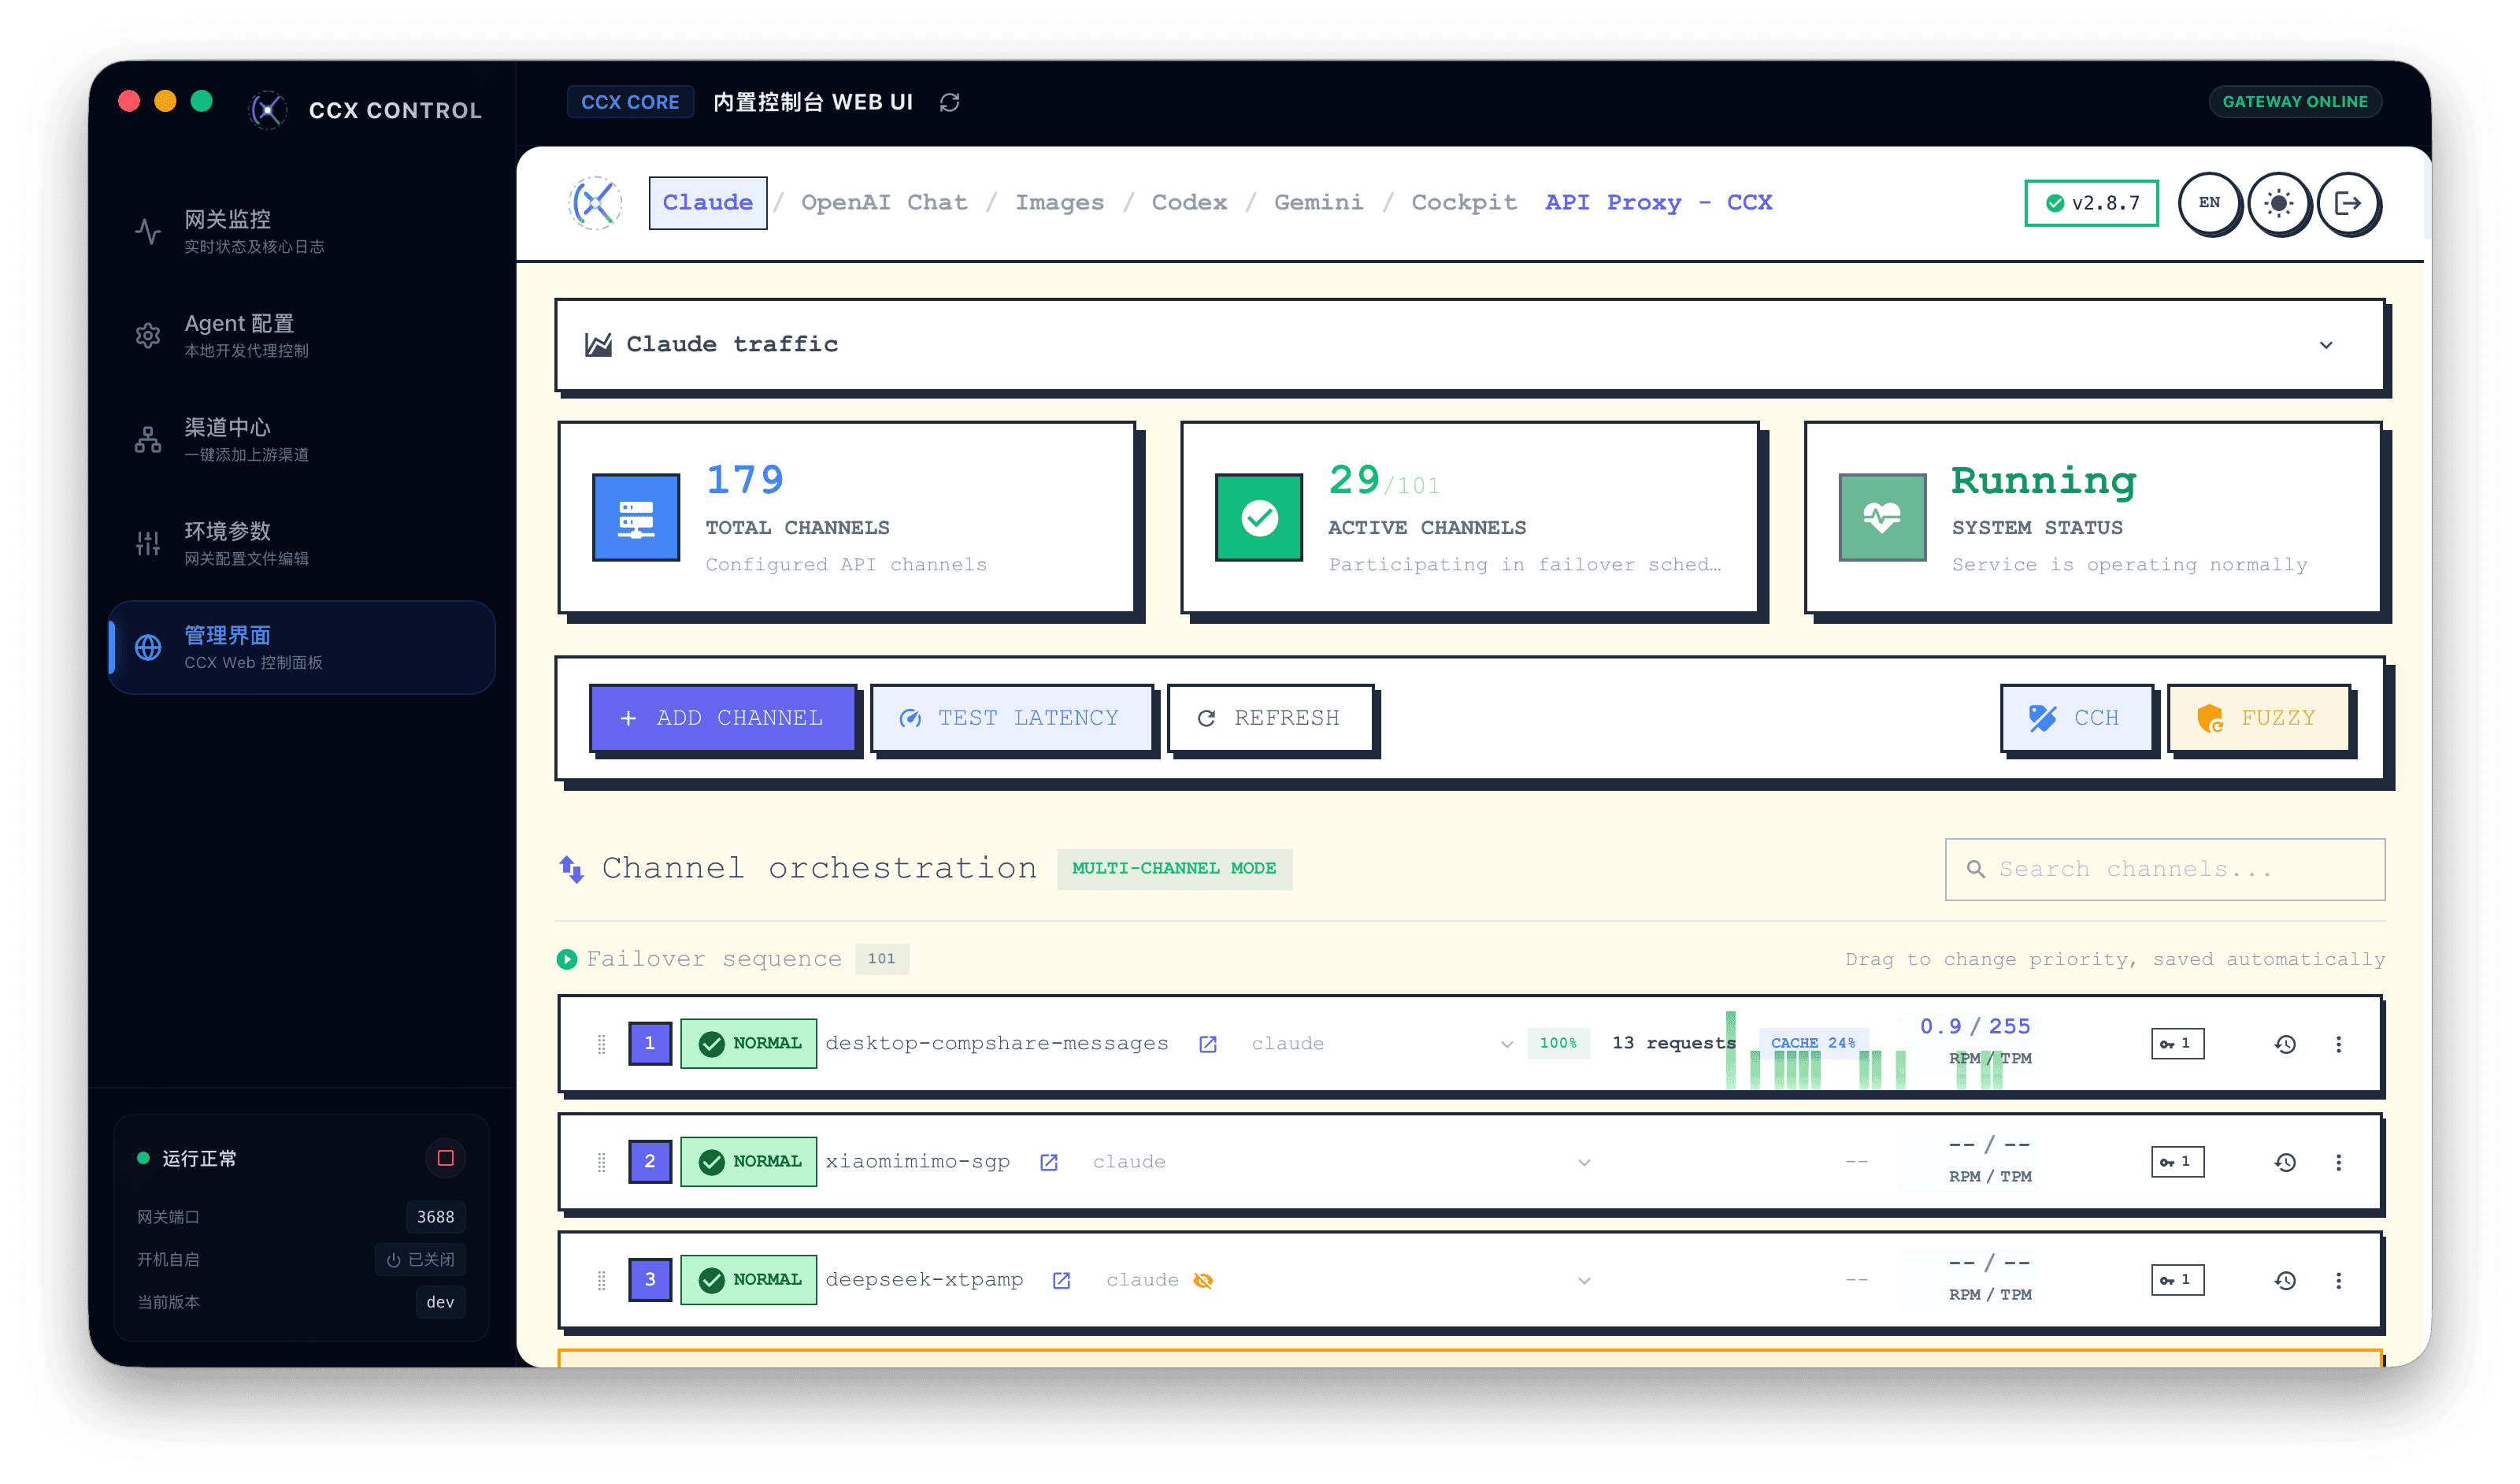Open Agent 配置 sidebar item
Screen dimensions: 2520x1484
[301, 335]
